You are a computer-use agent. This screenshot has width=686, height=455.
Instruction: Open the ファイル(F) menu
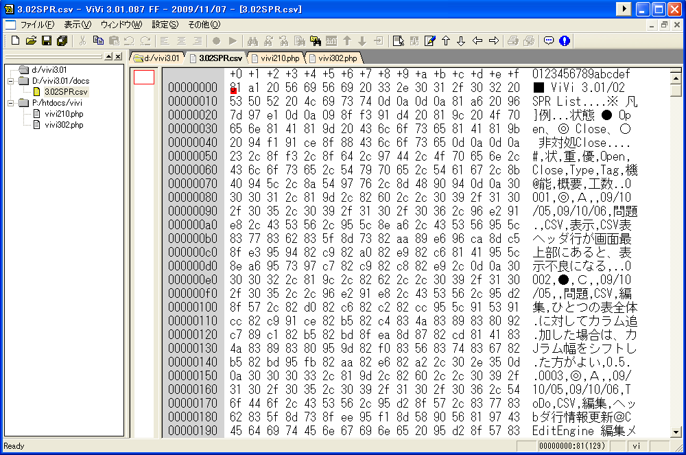click(x=38, y=25)
